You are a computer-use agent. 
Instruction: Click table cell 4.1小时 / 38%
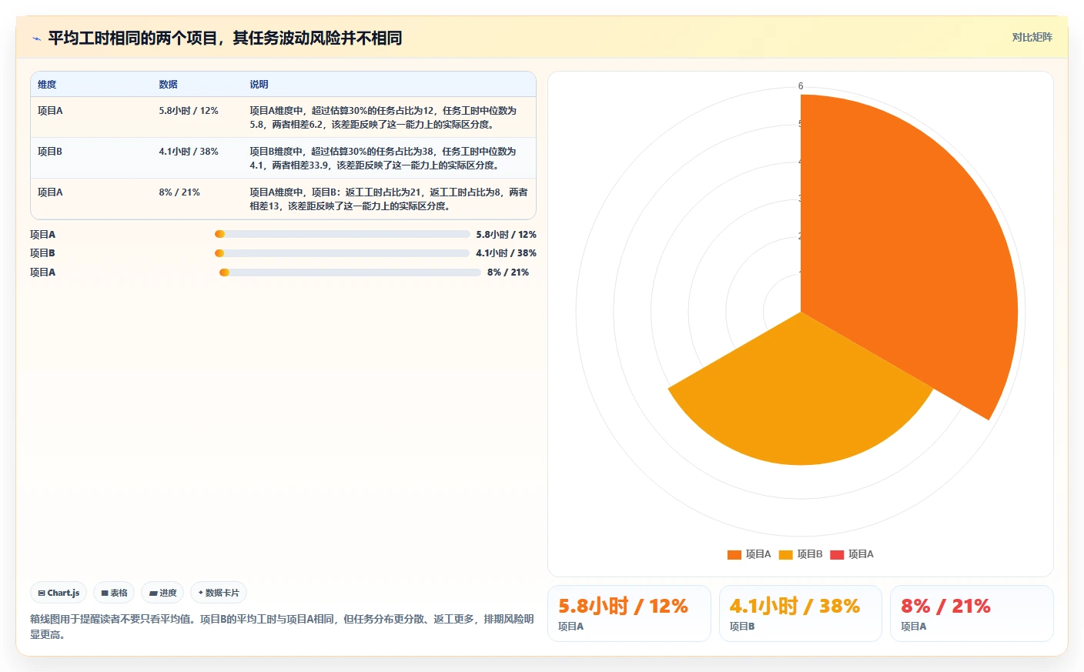pos(189,152)
